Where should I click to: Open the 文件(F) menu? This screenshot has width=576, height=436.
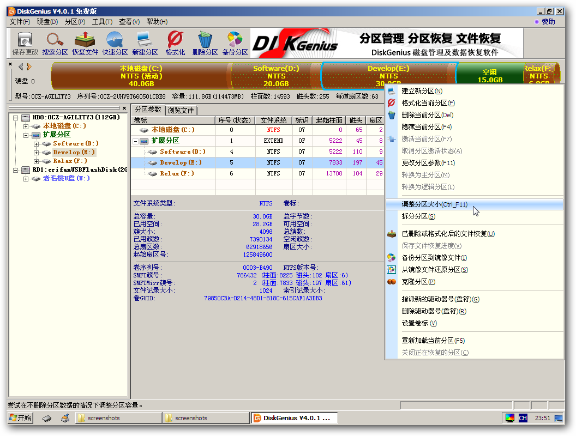[x=20, y=22]
